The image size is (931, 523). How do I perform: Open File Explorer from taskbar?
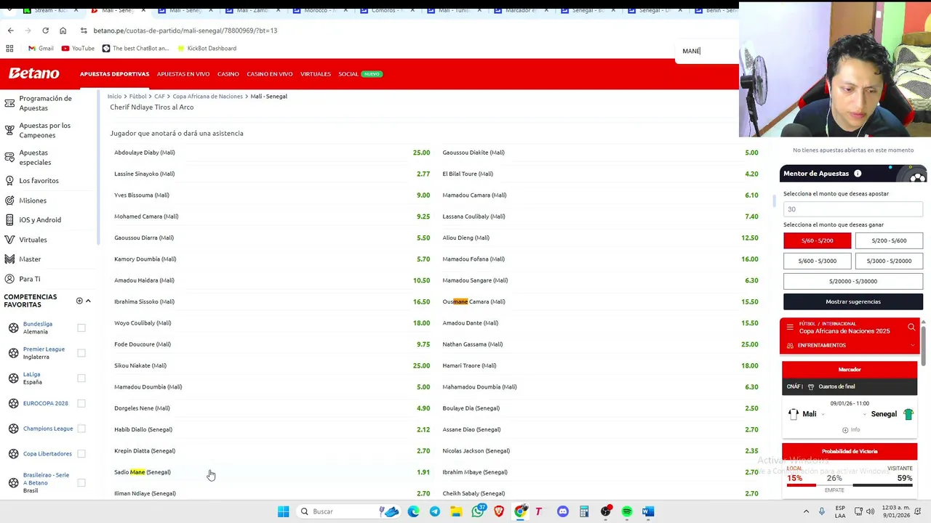[456, 511]
